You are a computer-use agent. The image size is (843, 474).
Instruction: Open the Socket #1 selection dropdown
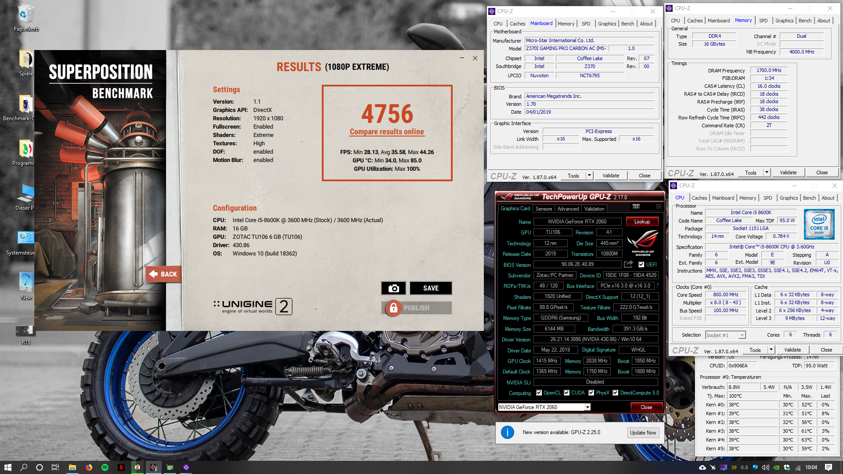pos(742,335)
